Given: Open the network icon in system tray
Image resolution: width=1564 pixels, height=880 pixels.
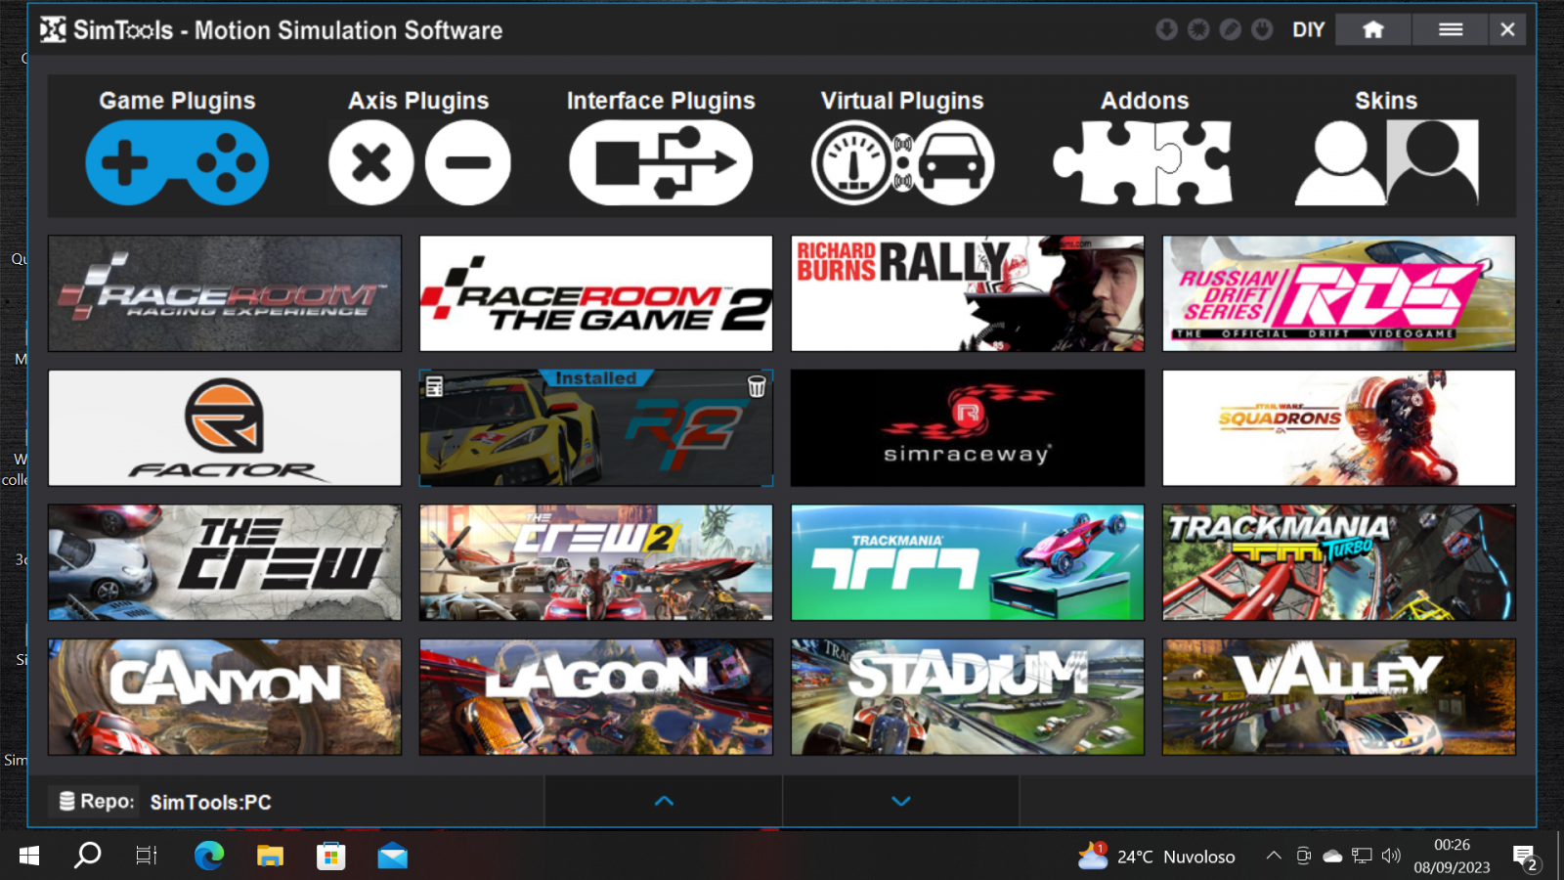Looking at the screenshot, I should [1362, 857].
